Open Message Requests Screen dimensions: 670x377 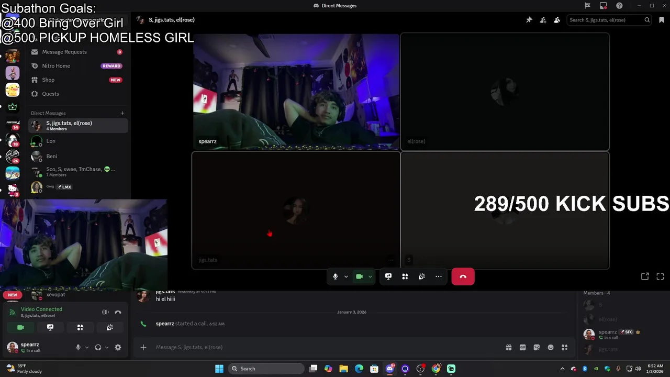pos(78,52)
